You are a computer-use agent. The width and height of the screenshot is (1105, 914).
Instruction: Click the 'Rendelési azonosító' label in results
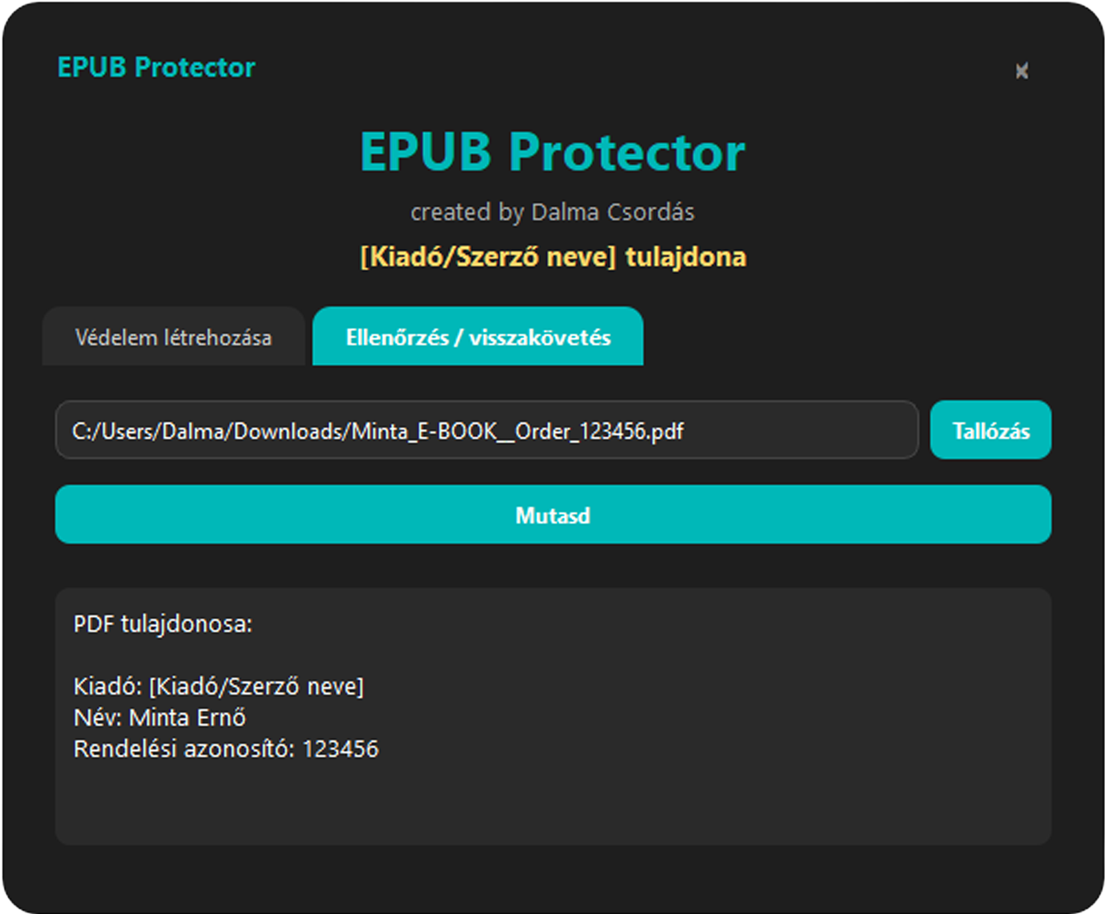click(x=183, y=749)
